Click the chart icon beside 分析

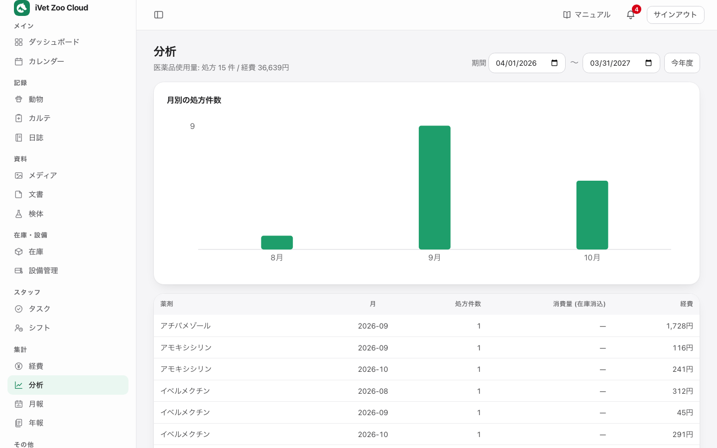(x=19, y=385)
